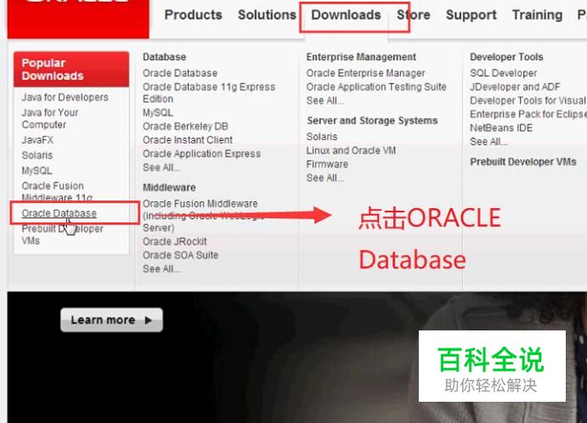Click Server and Storage Systems heading
The image size is (587, 423).
pyautogui.click(x=372, y=121)
